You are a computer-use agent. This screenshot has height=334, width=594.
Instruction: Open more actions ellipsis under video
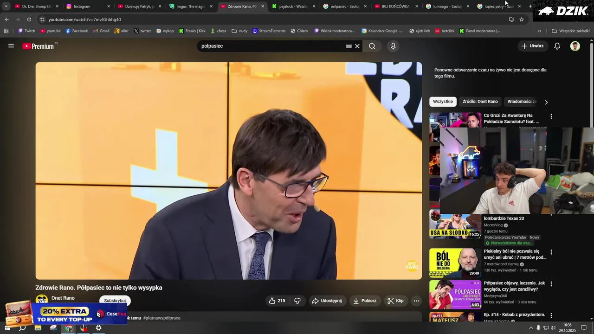(x=416, y=301)
